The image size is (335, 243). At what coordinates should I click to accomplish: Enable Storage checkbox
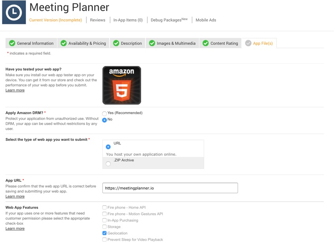click(x=104, y=226)
